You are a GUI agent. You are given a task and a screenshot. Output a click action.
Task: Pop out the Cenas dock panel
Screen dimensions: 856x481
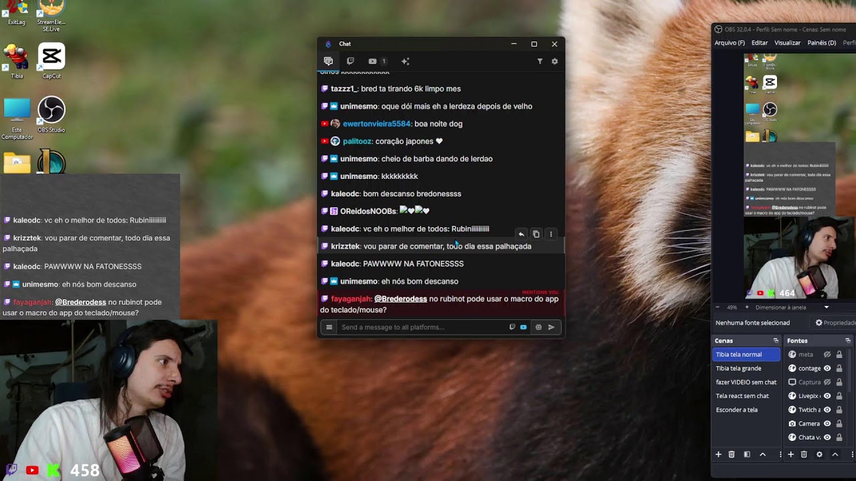click(776, 341)
